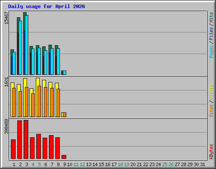Click the short red KBytes bar for day 9

pyautogui.click(x=64, y=157)
